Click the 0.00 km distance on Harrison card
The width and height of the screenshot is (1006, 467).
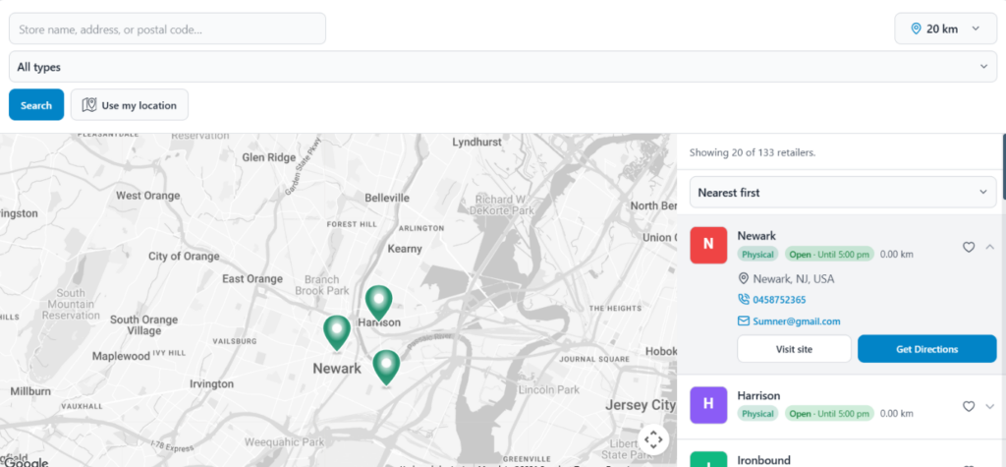coord(896,414)
